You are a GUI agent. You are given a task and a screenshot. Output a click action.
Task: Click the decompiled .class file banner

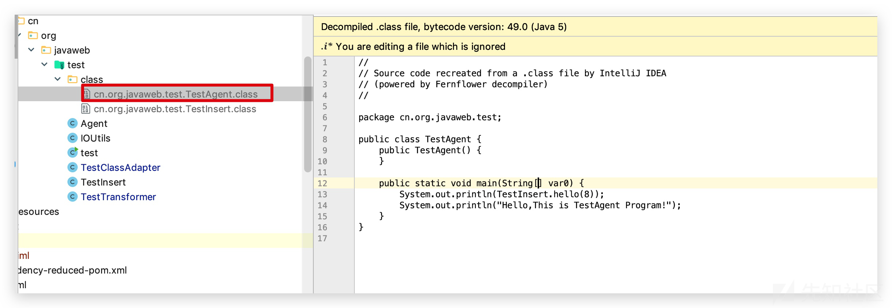[x=595, y=27]
